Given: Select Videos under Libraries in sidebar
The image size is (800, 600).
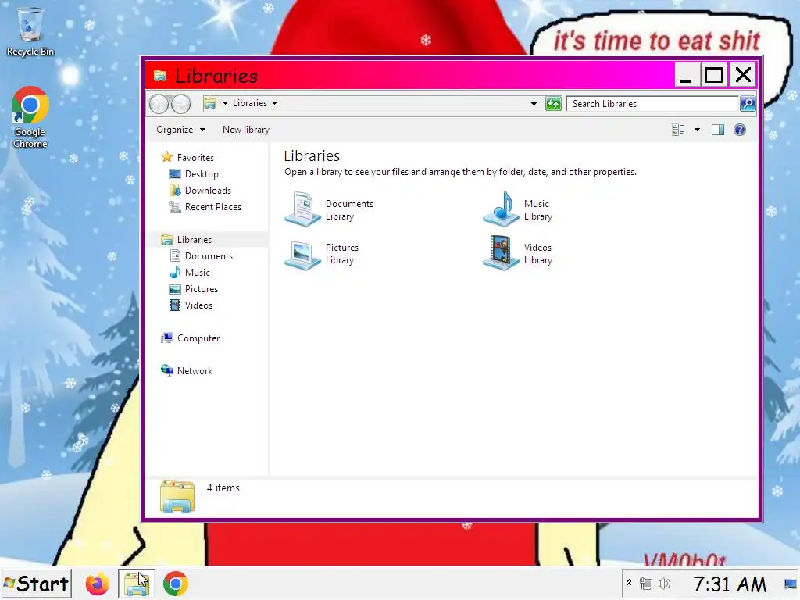Looking at the screenshot, I should tap(191, 305).
